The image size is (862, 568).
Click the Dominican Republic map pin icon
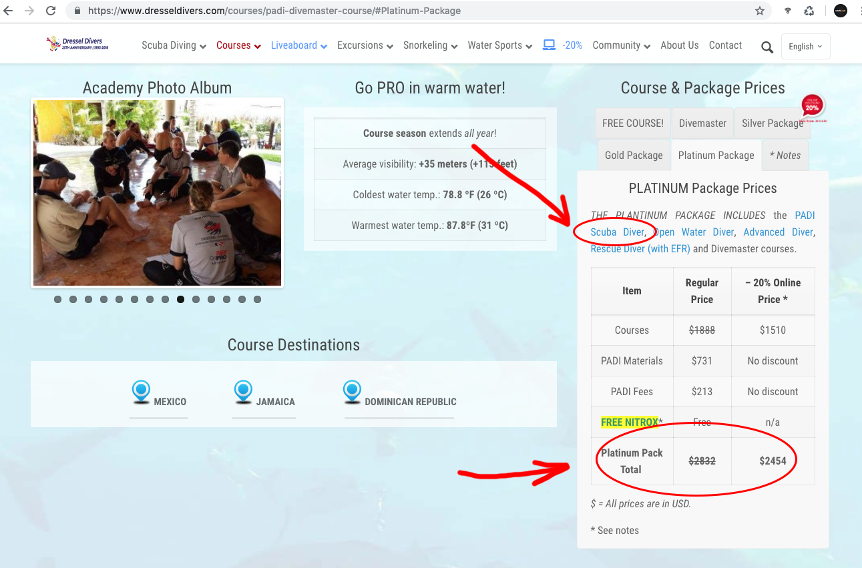(x=353, y=392)
